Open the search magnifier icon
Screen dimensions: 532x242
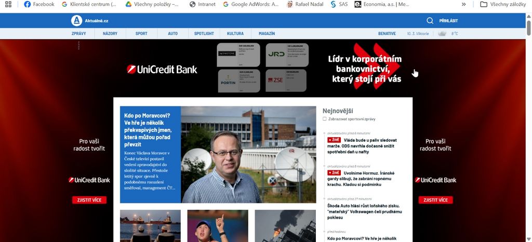pos(430,21)
